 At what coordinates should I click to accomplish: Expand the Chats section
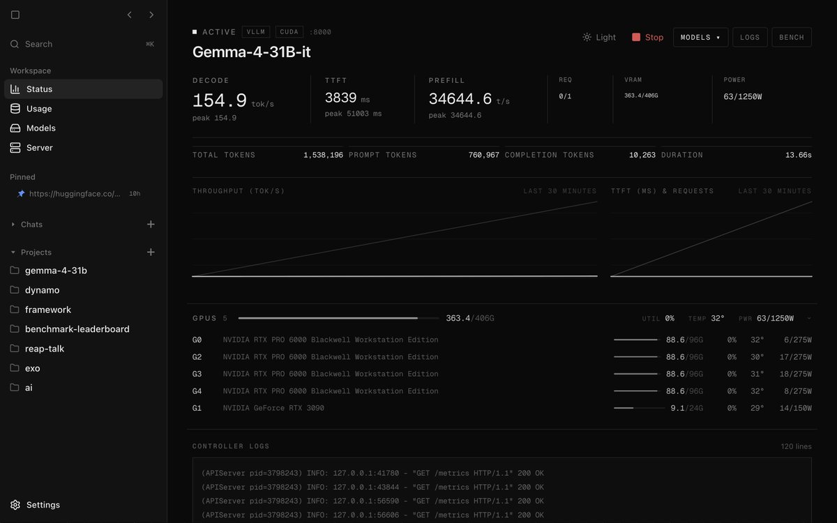click(x=27, y=225)
